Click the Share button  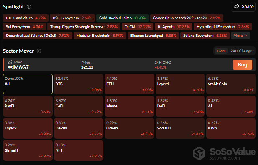point(243,7)
